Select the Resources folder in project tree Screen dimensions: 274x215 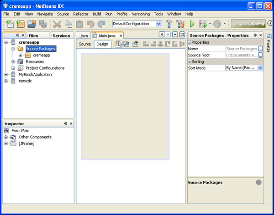(35, 61)
